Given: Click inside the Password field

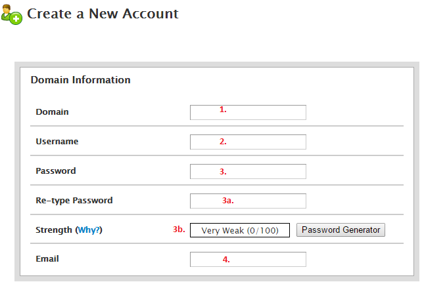Looking at the screenshot, I should (x=248, y=171).
